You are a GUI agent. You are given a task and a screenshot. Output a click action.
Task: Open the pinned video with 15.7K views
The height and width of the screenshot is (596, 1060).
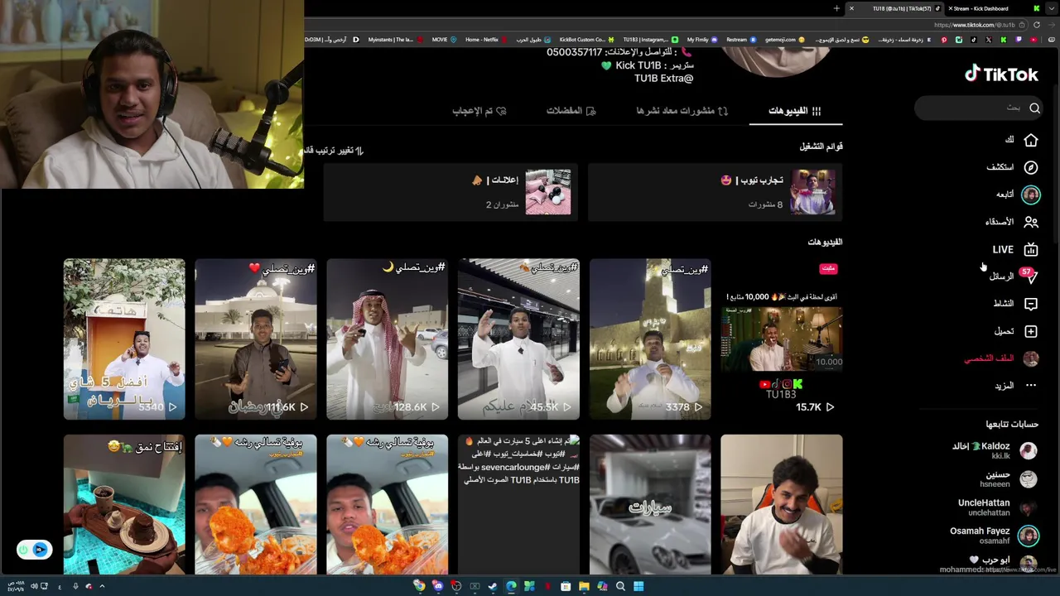781,339
